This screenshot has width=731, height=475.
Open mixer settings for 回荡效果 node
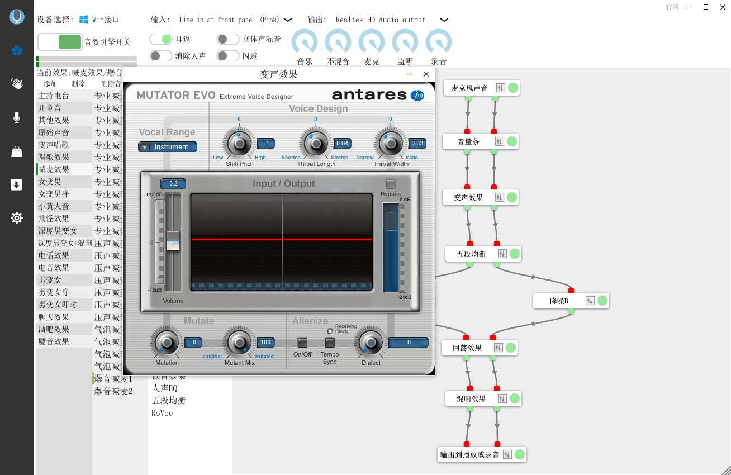498,348
